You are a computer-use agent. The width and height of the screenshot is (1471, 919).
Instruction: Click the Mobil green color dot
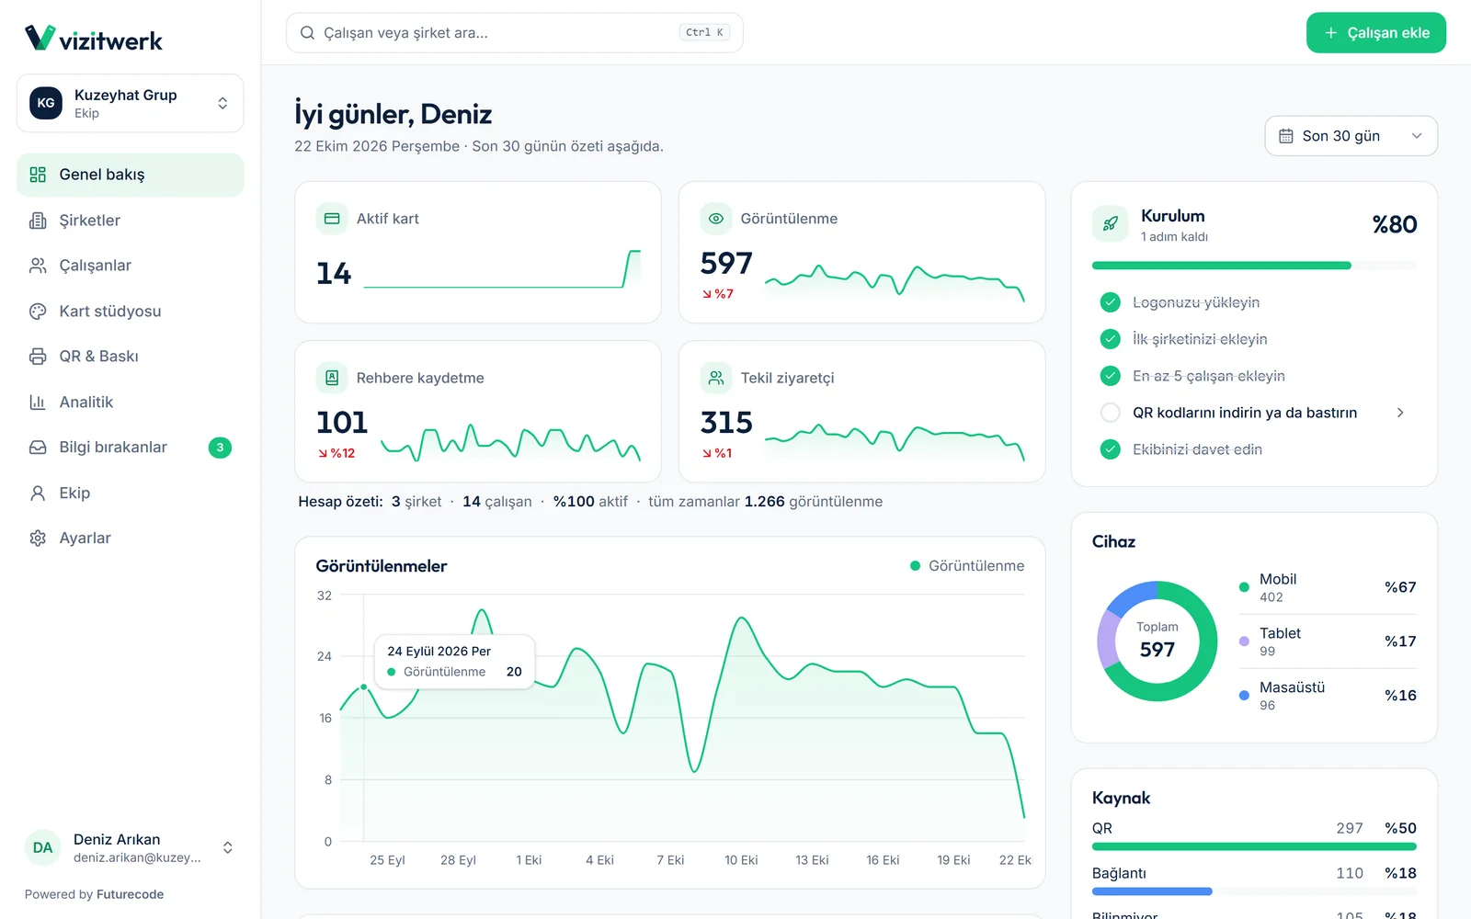(1244, 587)
